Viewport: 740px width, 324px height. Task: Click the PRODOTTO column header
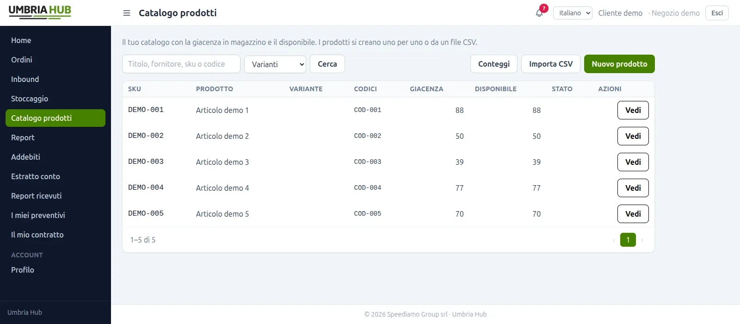point(215,89)
